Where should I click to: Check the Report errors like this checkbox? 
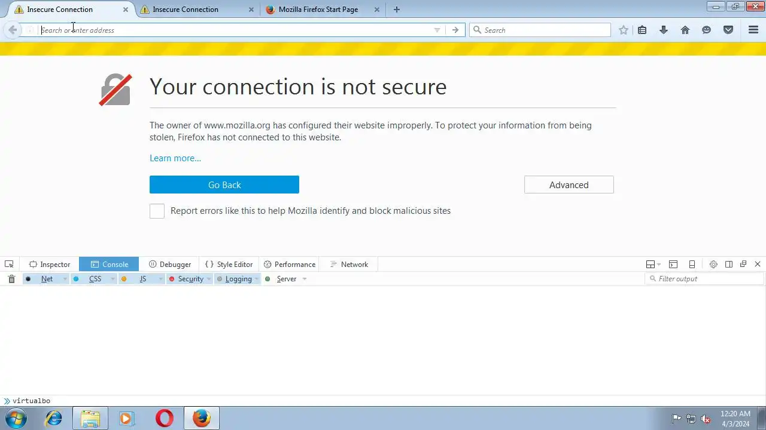[x=157, y=211]
